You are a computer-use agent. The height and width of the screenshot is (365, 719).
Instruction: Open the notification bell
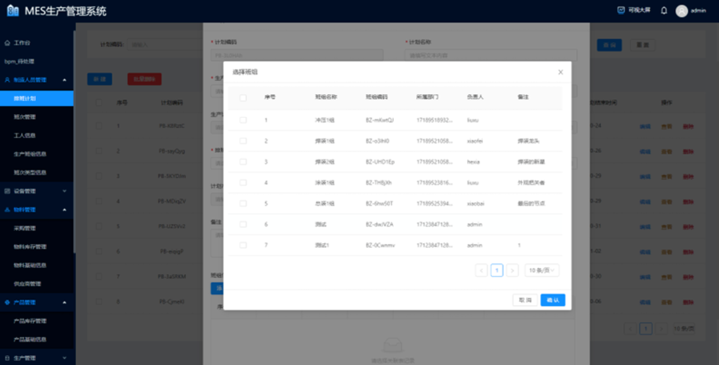click(664, 11)
